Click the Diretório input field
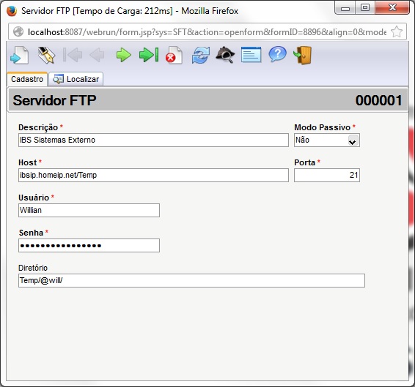 [191, 280]
